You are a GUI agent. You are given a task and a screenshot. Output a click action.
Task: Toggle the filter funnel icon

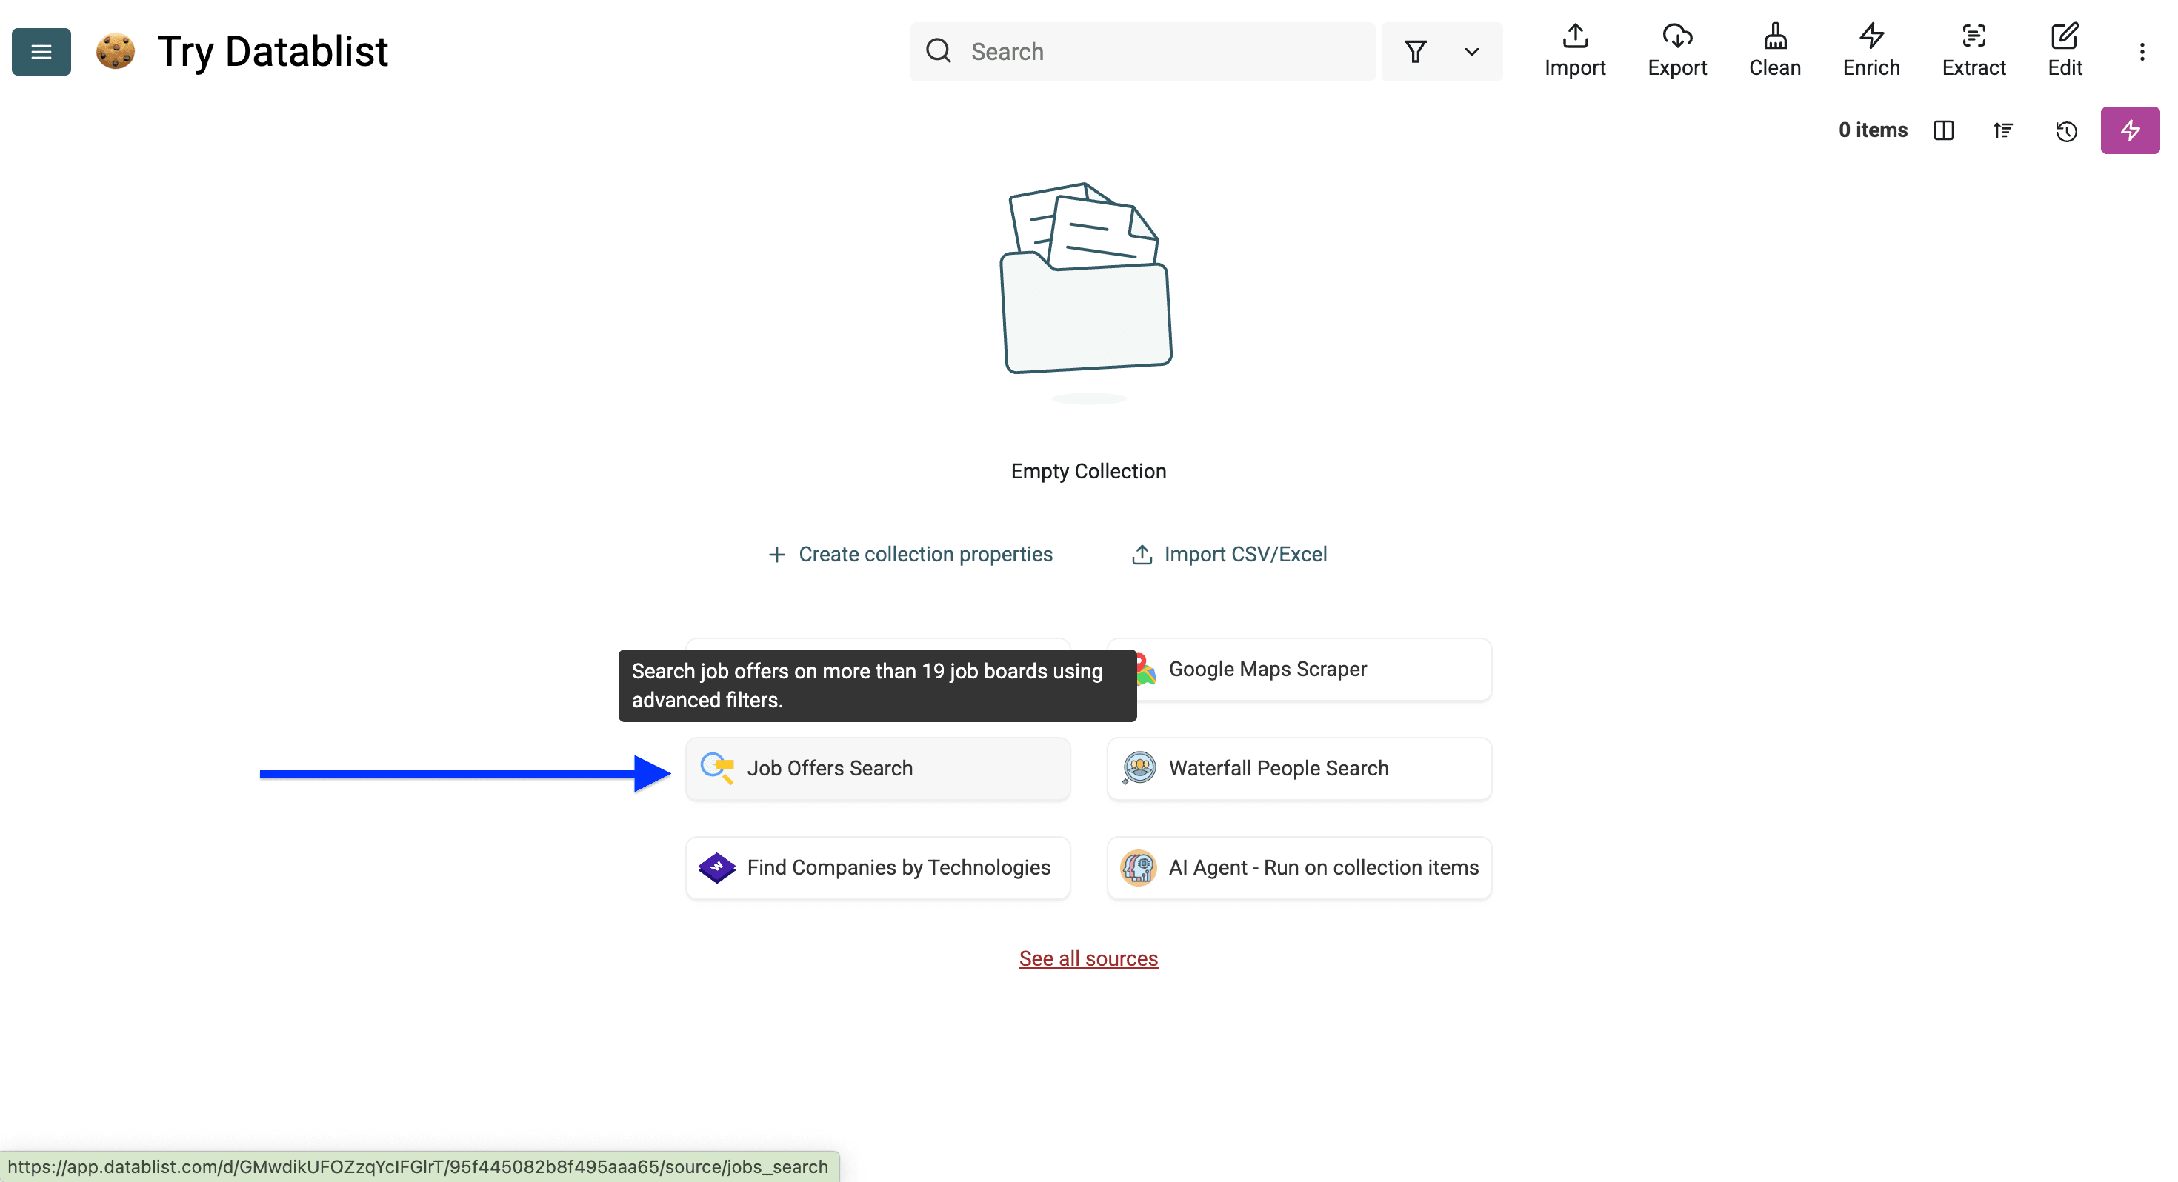1416,52
